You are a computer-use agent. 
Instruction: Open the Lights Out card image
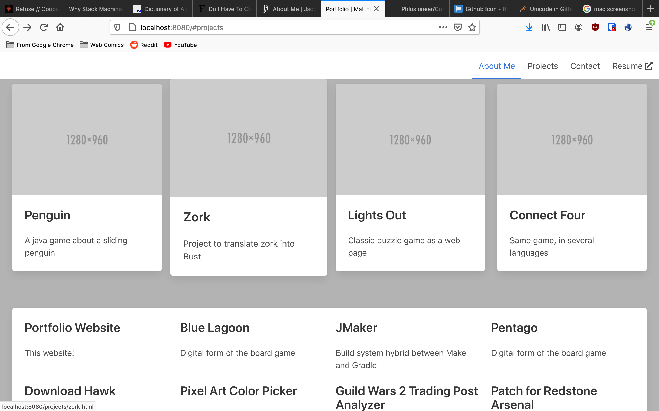(410, 139)
